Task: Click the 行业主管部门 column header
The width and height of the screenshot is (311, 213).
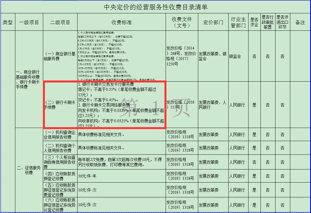Action: pyautogui.click(x=238, y=22)
